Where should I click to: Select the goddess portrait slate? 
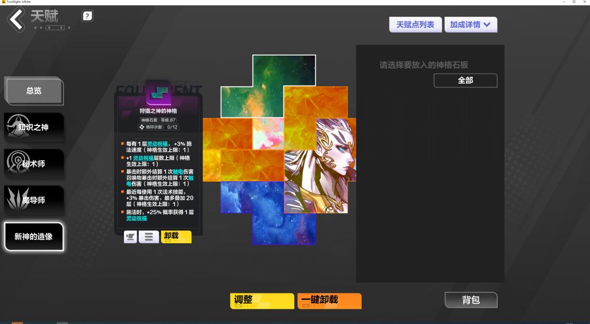point(320,165)
